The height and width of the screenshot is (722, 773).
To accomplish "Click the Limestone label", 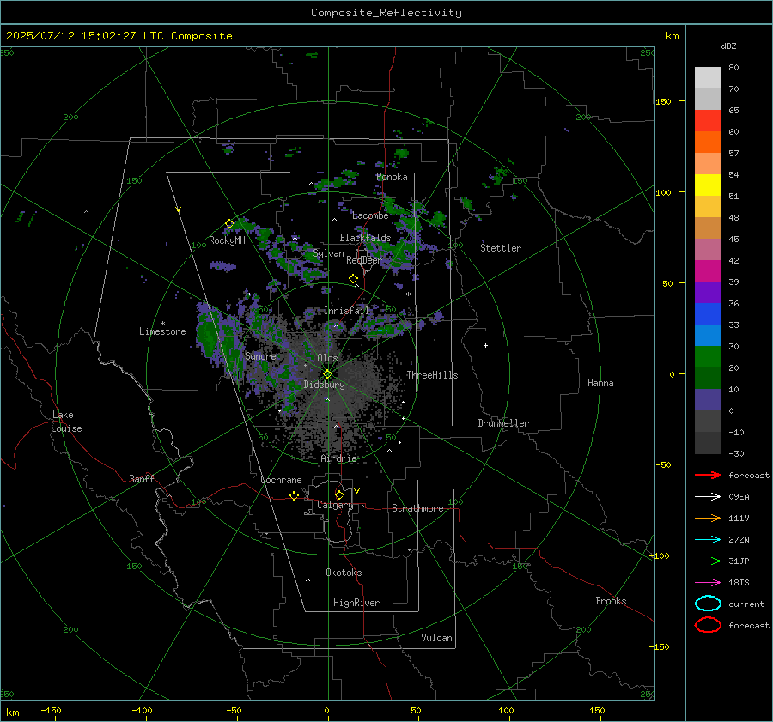I will point(162,331).
